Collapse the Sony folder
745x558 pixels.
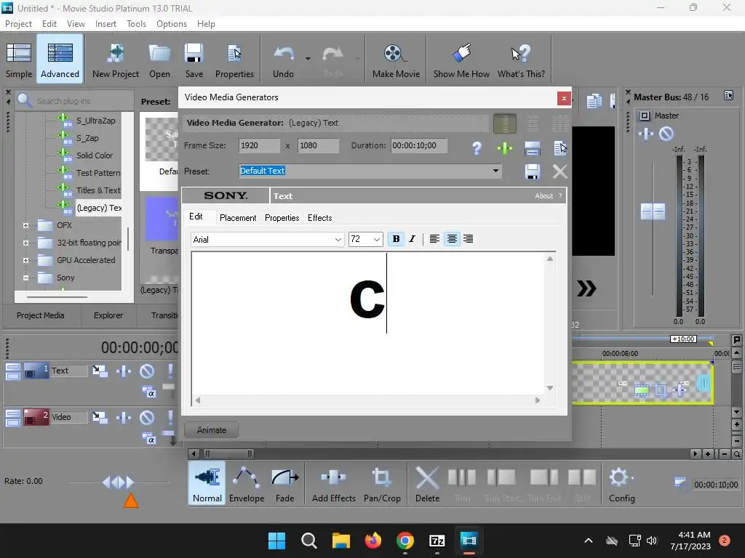tap(26, 278)
